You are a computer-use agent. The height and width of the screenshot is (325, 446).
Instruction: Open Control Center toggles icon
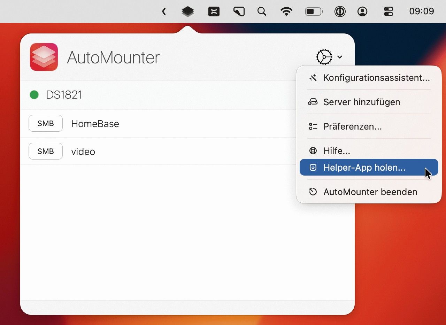coord(388,11)
